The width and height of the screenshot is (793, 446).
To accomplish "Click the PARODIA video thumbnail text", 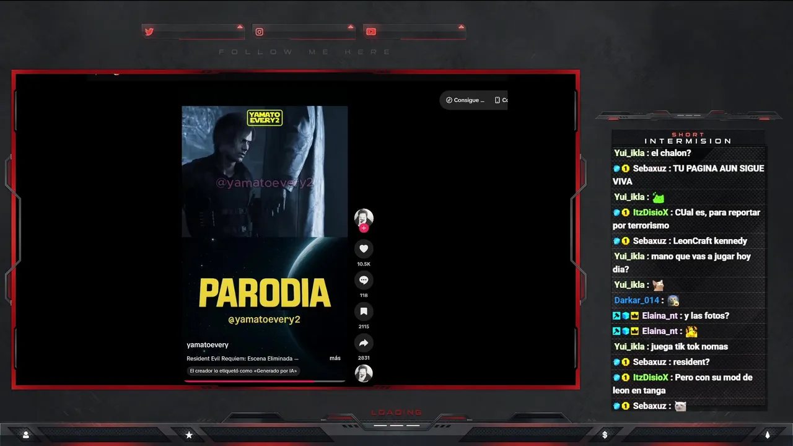I will point(265,293).
